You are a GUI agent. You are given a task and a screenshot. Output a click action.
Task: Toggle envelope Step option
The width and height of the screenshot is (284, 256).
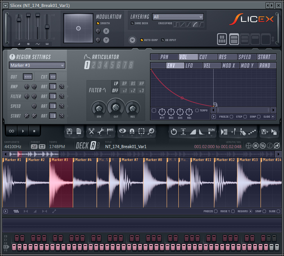tap(245, 117)
